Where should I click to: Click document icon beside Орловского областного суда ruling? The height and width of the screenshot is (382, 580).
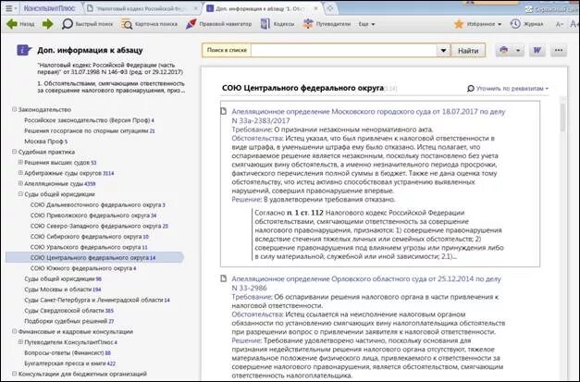(224, 278)
